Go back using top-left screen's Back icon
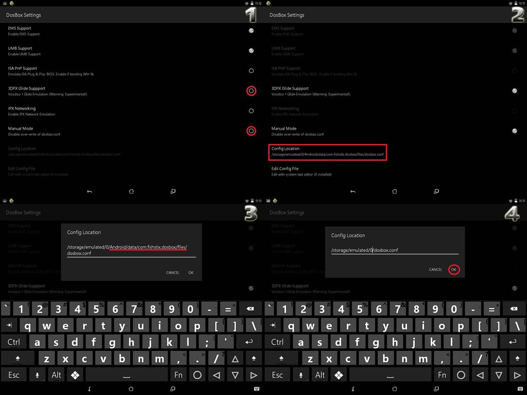Screen dimensions: 527x395 pos(90,191)
